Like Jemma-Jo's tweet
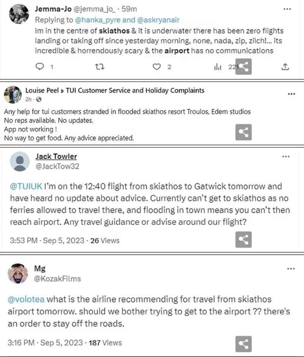Image resolution: width=304 pixels, height=357 pixels. point(157,67)
